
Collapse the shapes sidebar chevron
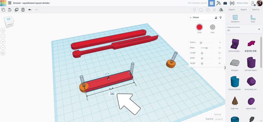(x=225, y=68)
